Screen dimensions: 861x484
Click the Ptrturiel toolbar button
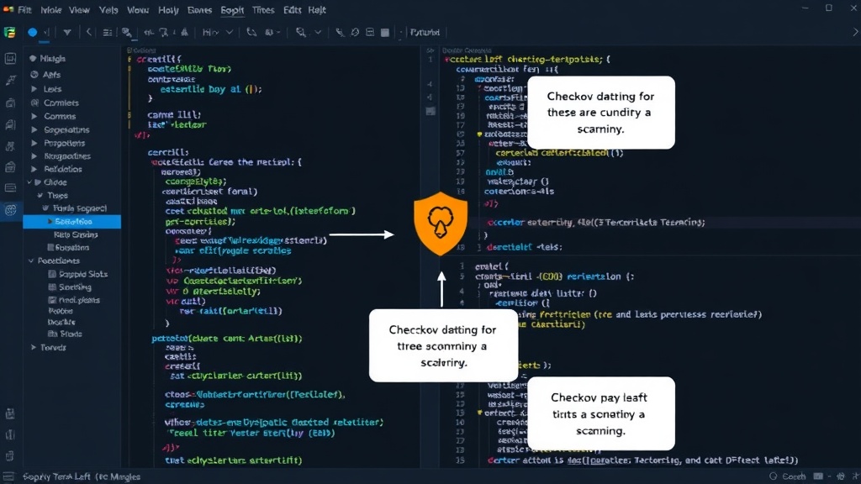coord(425,33)
